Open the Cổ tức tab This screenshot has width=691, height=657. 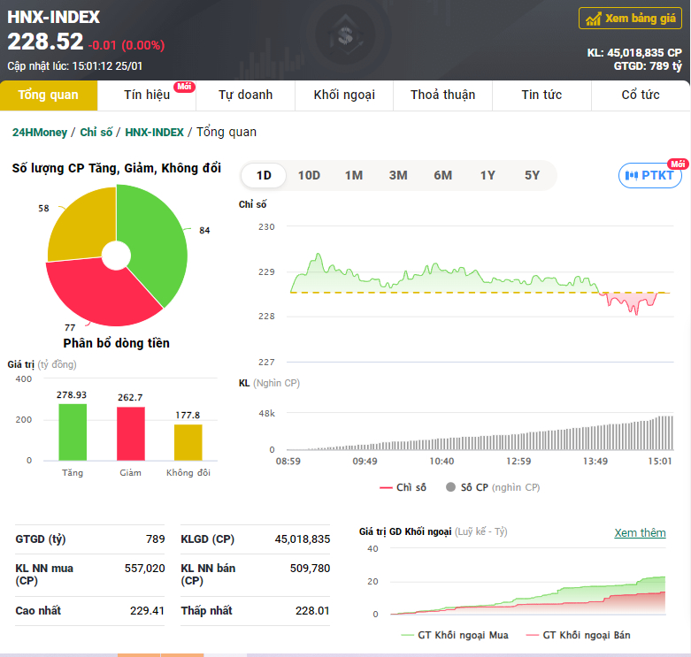641,95
